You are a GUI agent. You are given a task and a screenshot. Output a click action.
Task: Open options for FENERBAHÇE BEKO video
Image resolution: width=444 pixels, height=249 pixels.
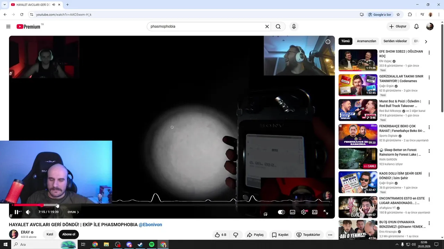[429, 128]
